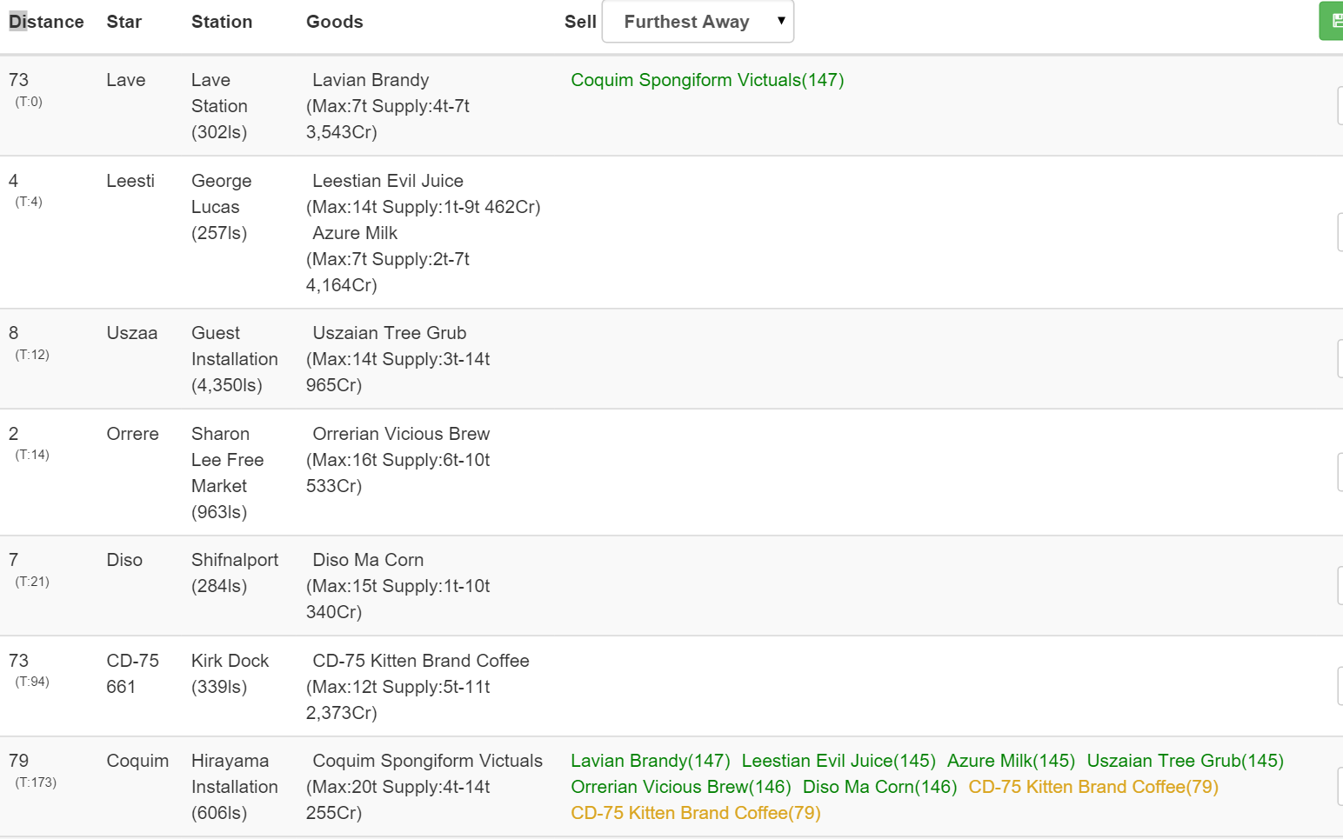Screen dimensions: 1343x839
Task: Click the Star column header
Action: 124,22
